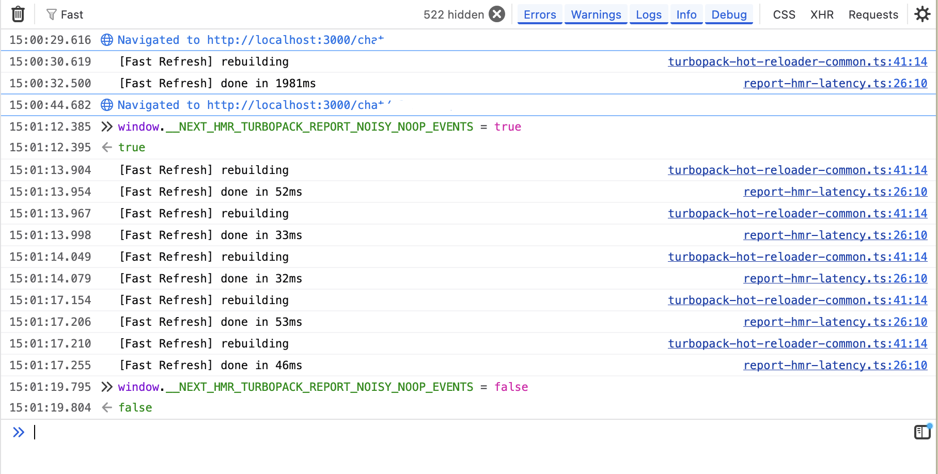Click the return arrow beside the true result

tap(107, 147)
